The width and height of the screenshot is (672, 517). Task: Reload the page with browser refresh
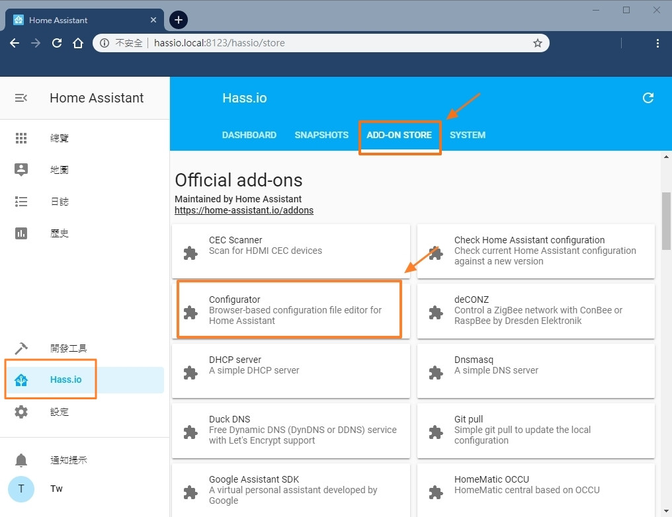(x=57, y=43)
